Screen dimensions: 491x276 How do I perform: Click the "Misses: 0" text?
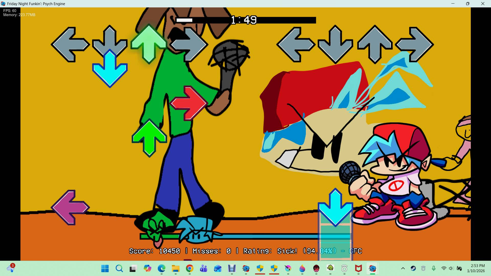pyautogui.click(x=212, y=251)
